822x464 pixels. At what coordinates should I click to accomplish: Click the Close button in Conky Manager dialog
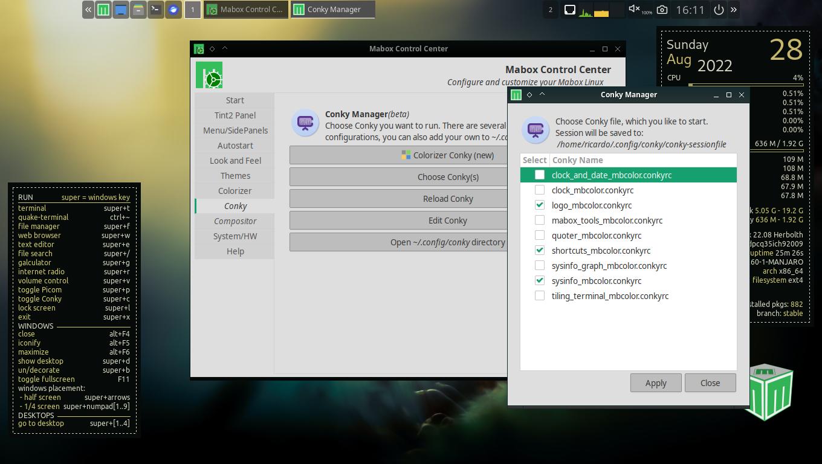[x=710, y=383]
